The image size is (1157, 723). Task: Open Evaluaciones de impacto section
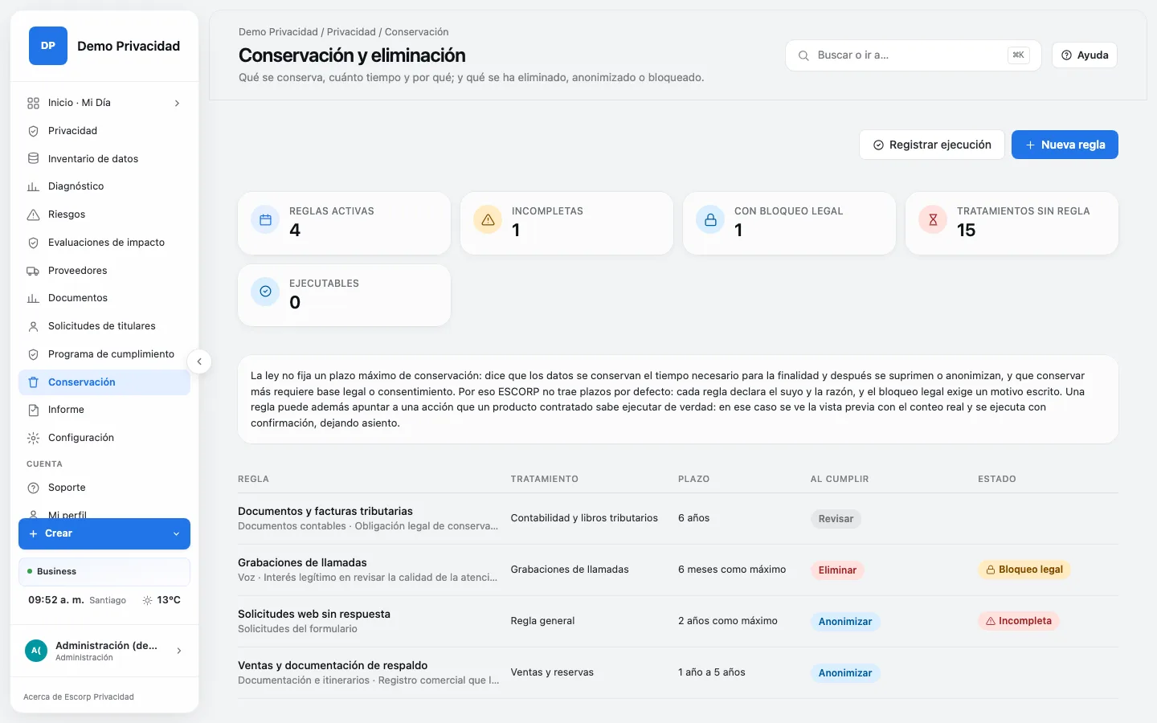104,243
